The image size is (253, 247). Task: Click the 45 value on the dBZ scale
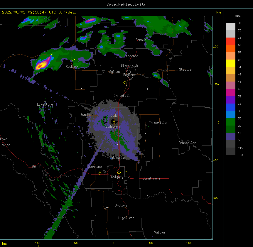point(239,82)
